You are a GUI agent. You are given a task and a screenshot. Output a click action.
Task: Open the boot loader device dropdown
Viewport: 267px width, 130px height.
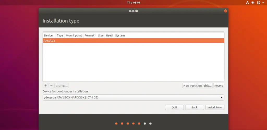pyautogui.click(x=133, y=97)
